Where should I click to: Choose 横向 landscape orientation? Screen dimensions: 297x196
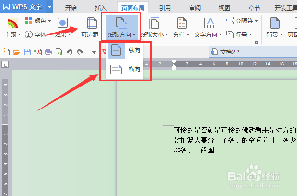click(x=124, y=69)
